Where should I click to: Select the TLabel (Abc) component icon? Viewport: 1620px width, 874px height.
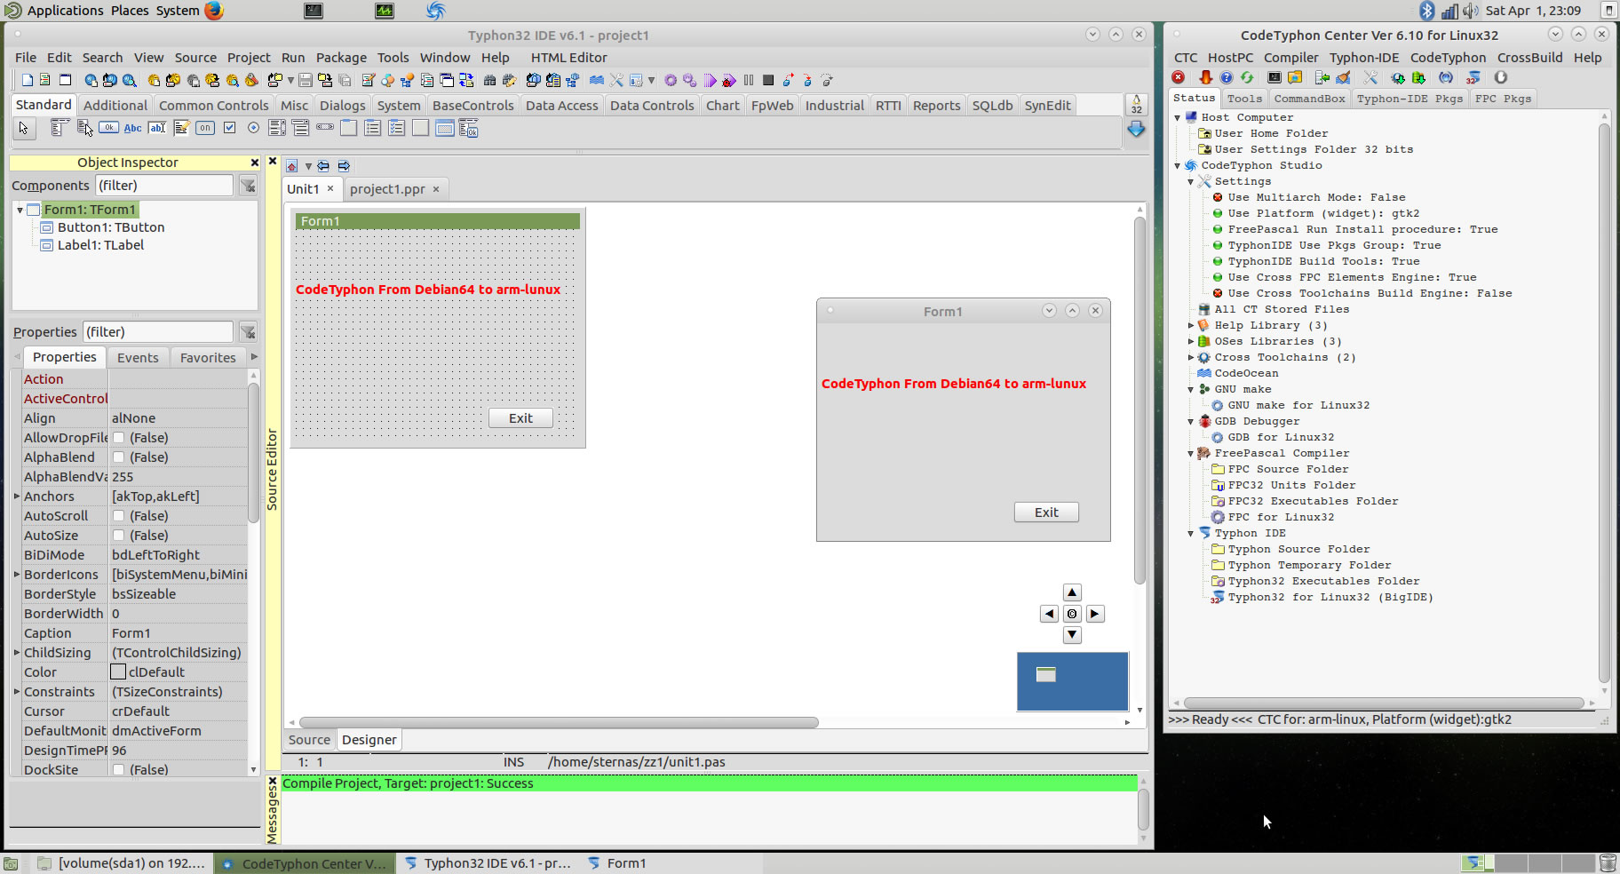point(132,128)
